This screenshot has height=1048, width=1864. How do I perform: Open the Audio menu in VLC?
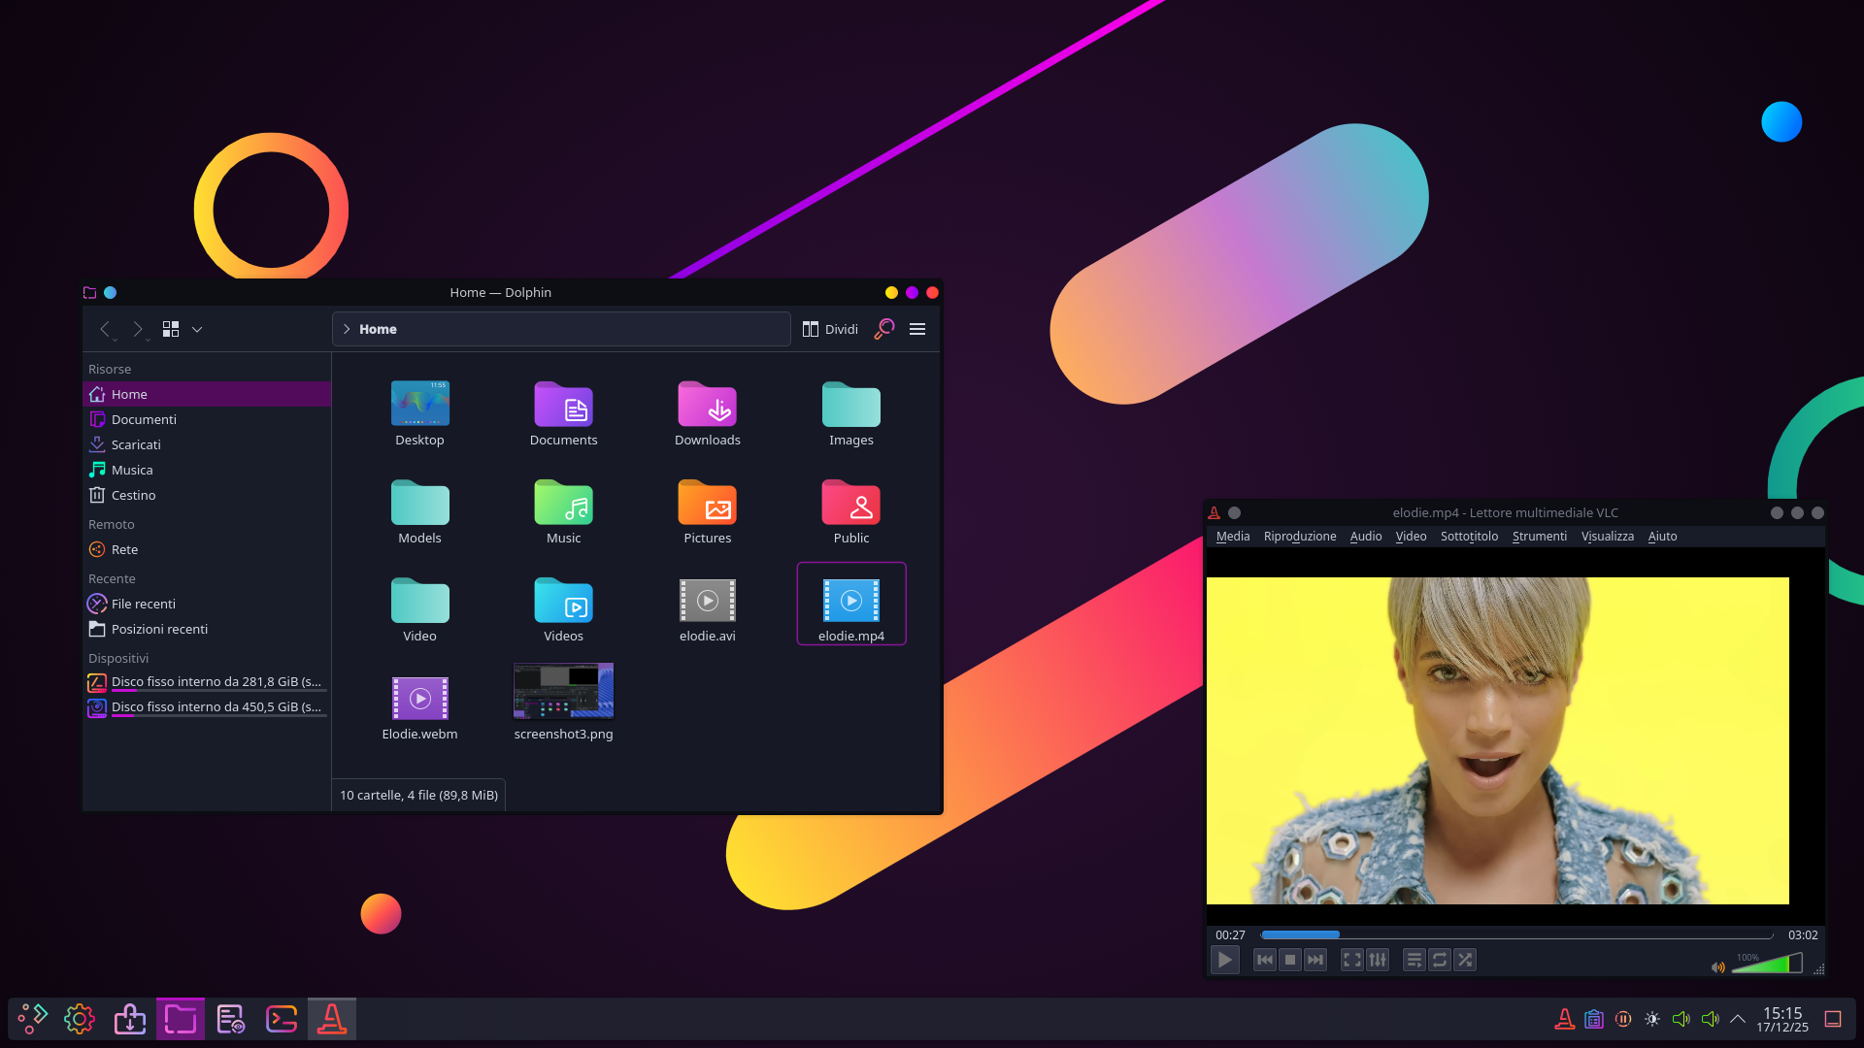(1365, 537)
